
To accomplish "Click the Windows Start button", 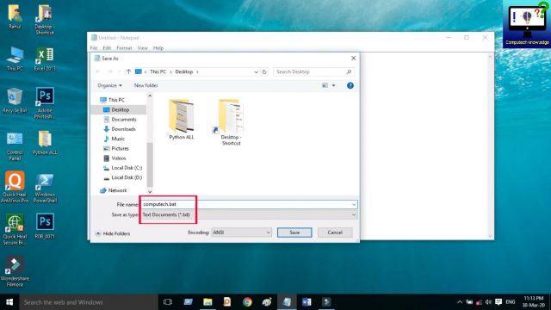I will 9,302.
